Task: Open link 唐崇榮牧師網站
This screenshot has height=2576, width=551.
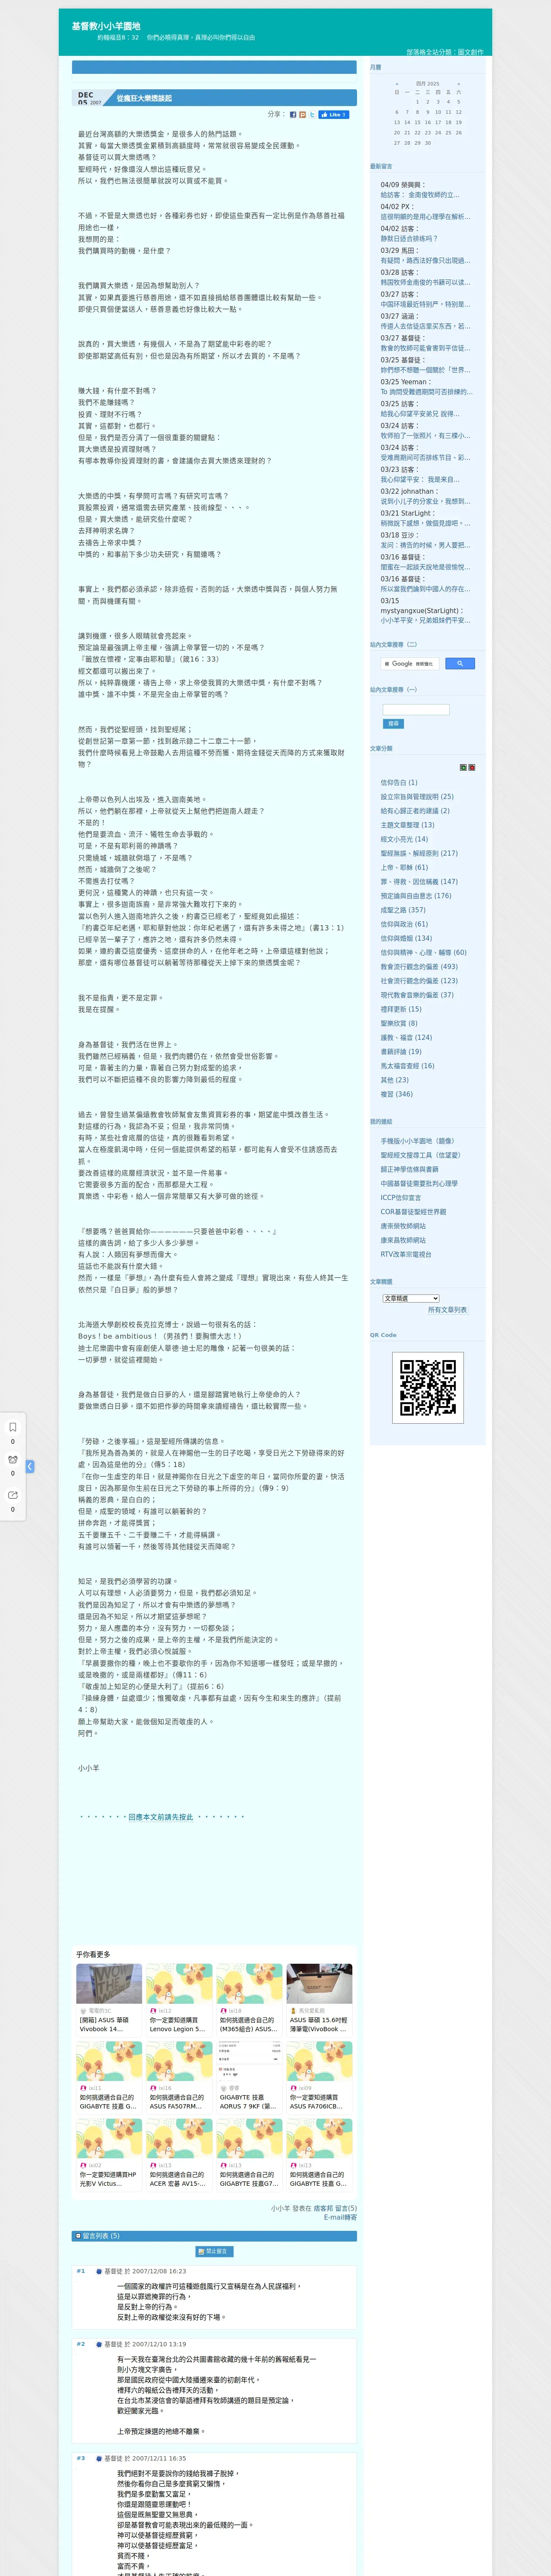Action: click(x=403, y=1226)
